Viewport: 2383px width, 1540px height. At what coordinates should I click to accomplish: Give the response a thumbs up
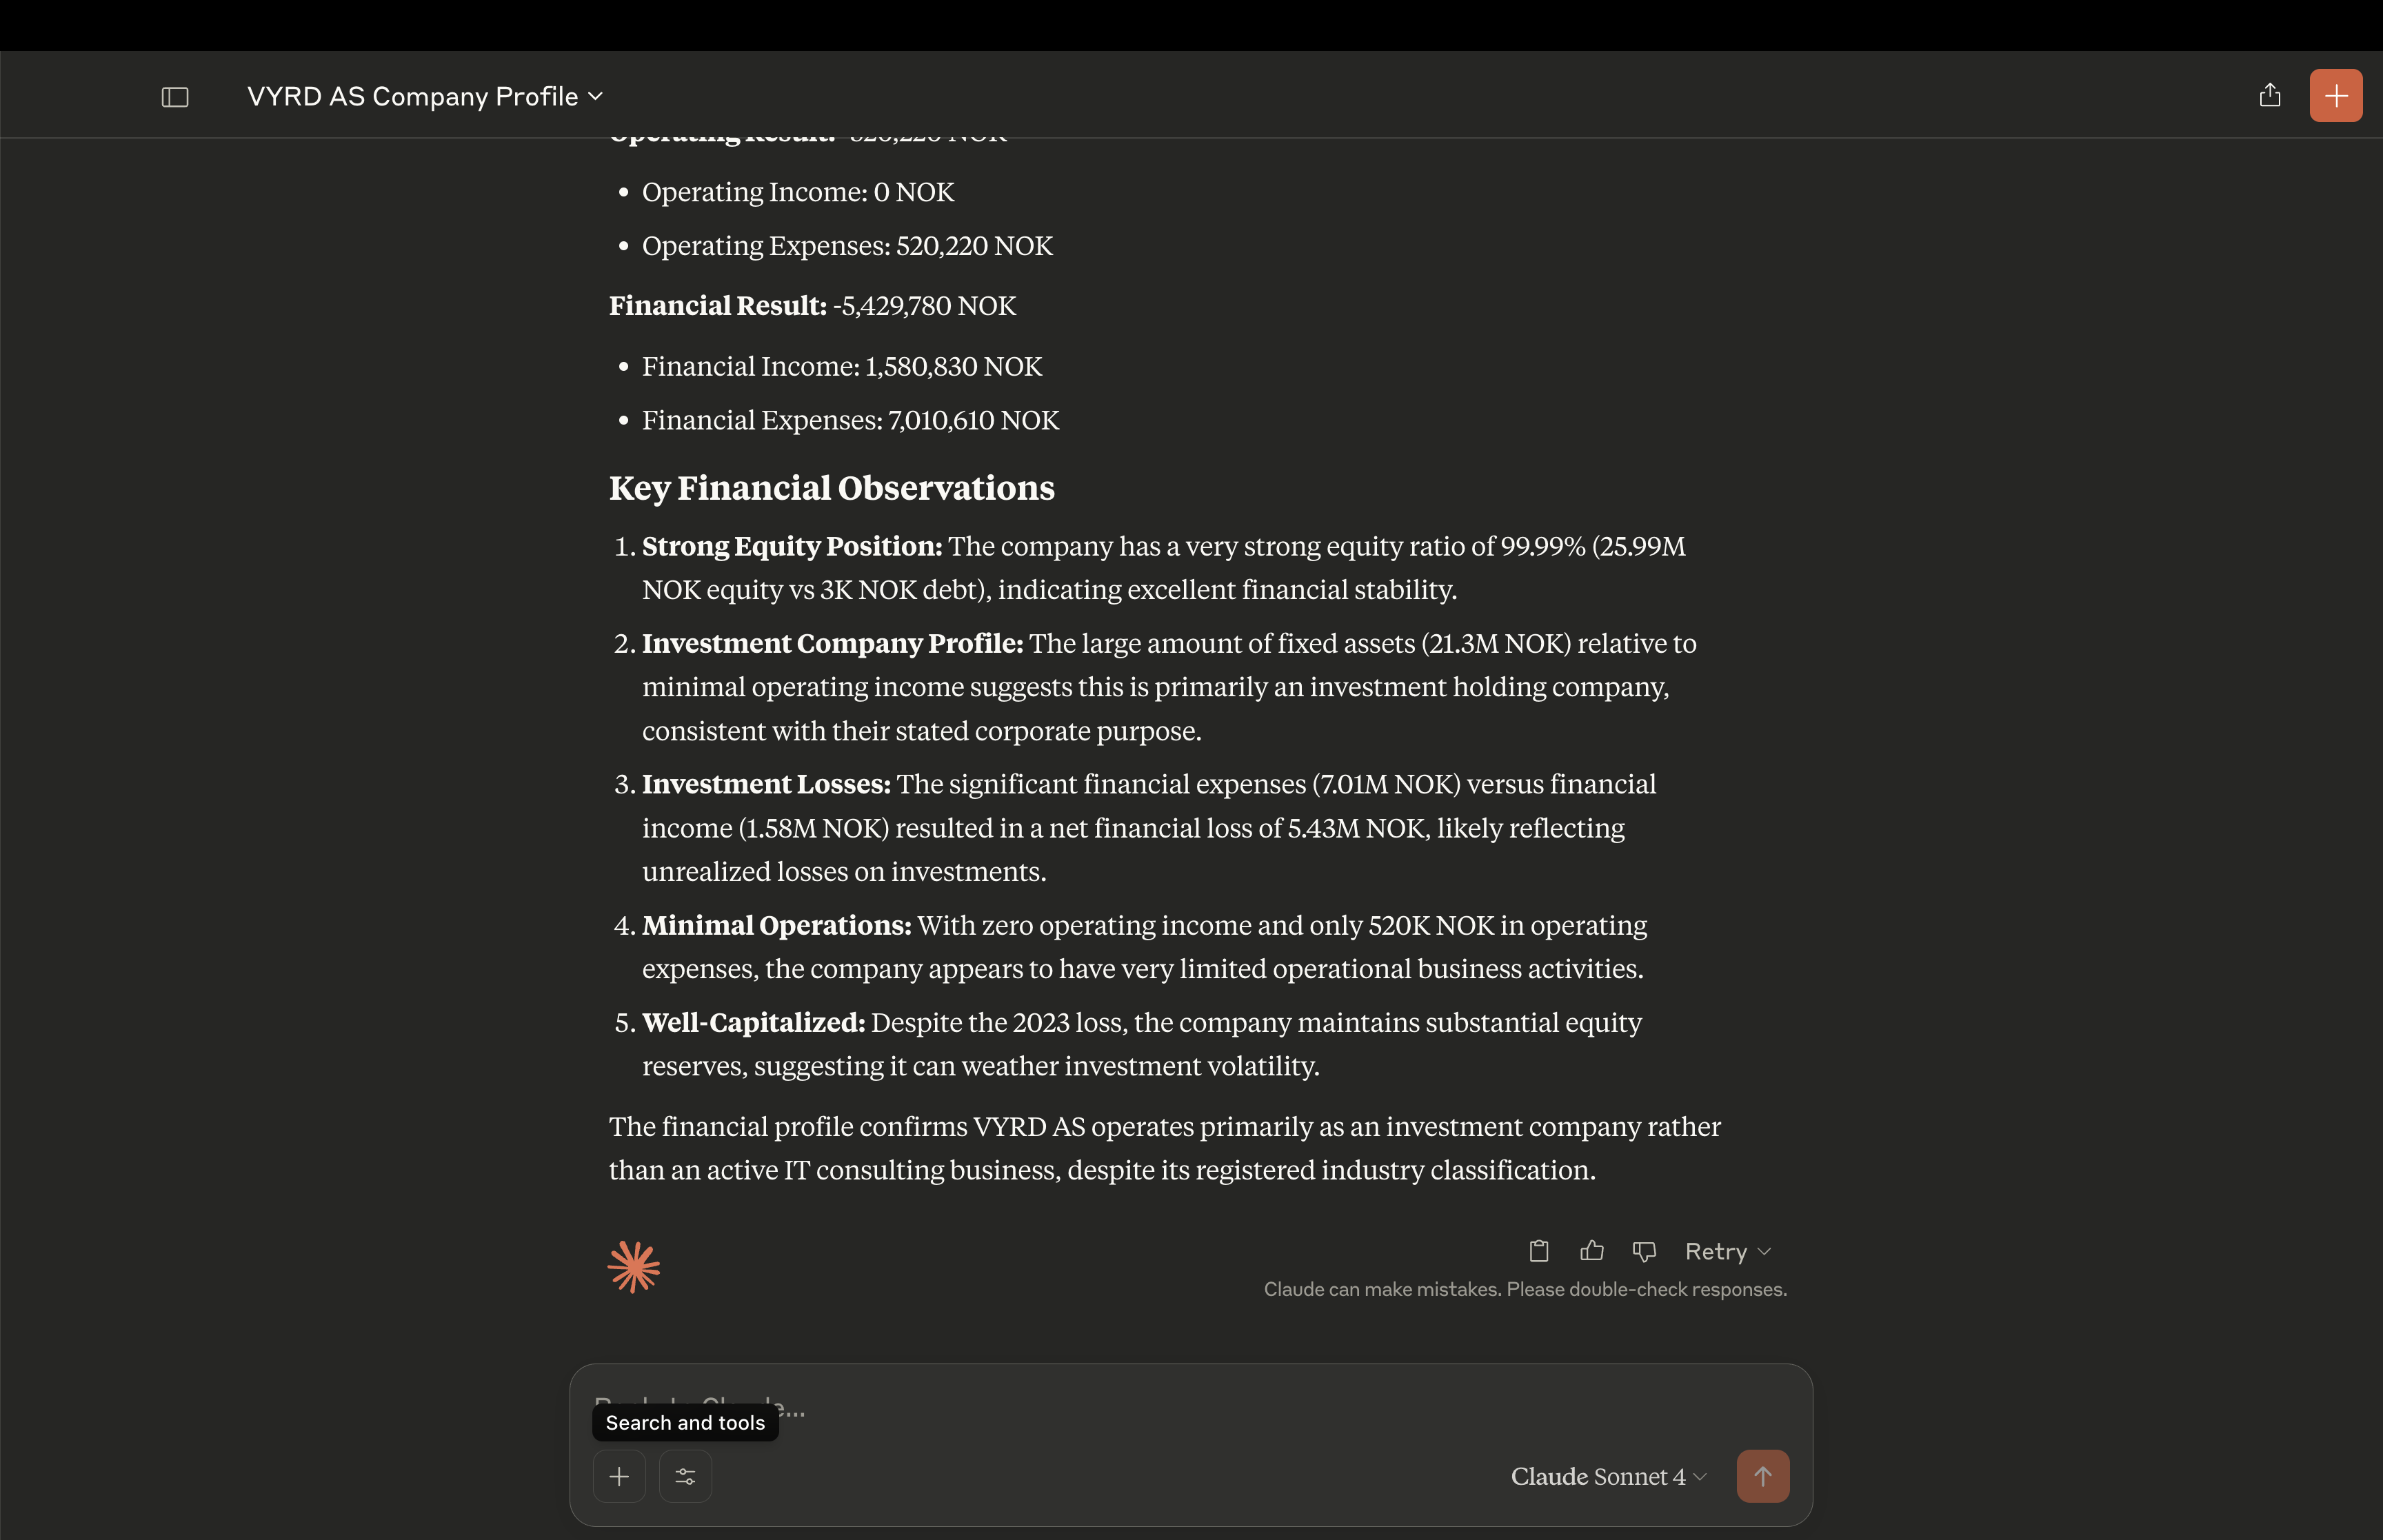[1592, 1251]
